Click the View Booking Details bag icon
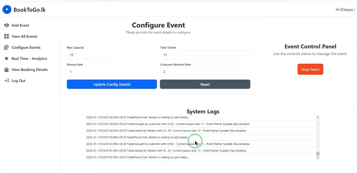Image resolution: width=357 pixels, height=173 pixels. [6, 70]
